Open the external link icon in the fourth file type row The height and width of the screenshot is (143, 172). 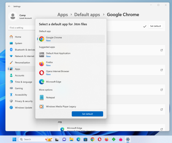point(162,109)
